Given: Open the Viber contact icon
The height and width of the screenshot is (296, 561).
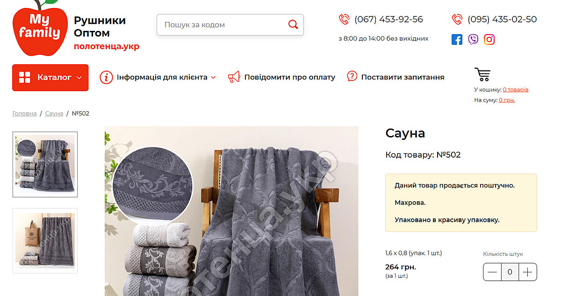Looking at the screenshot, I should (473, 39).
